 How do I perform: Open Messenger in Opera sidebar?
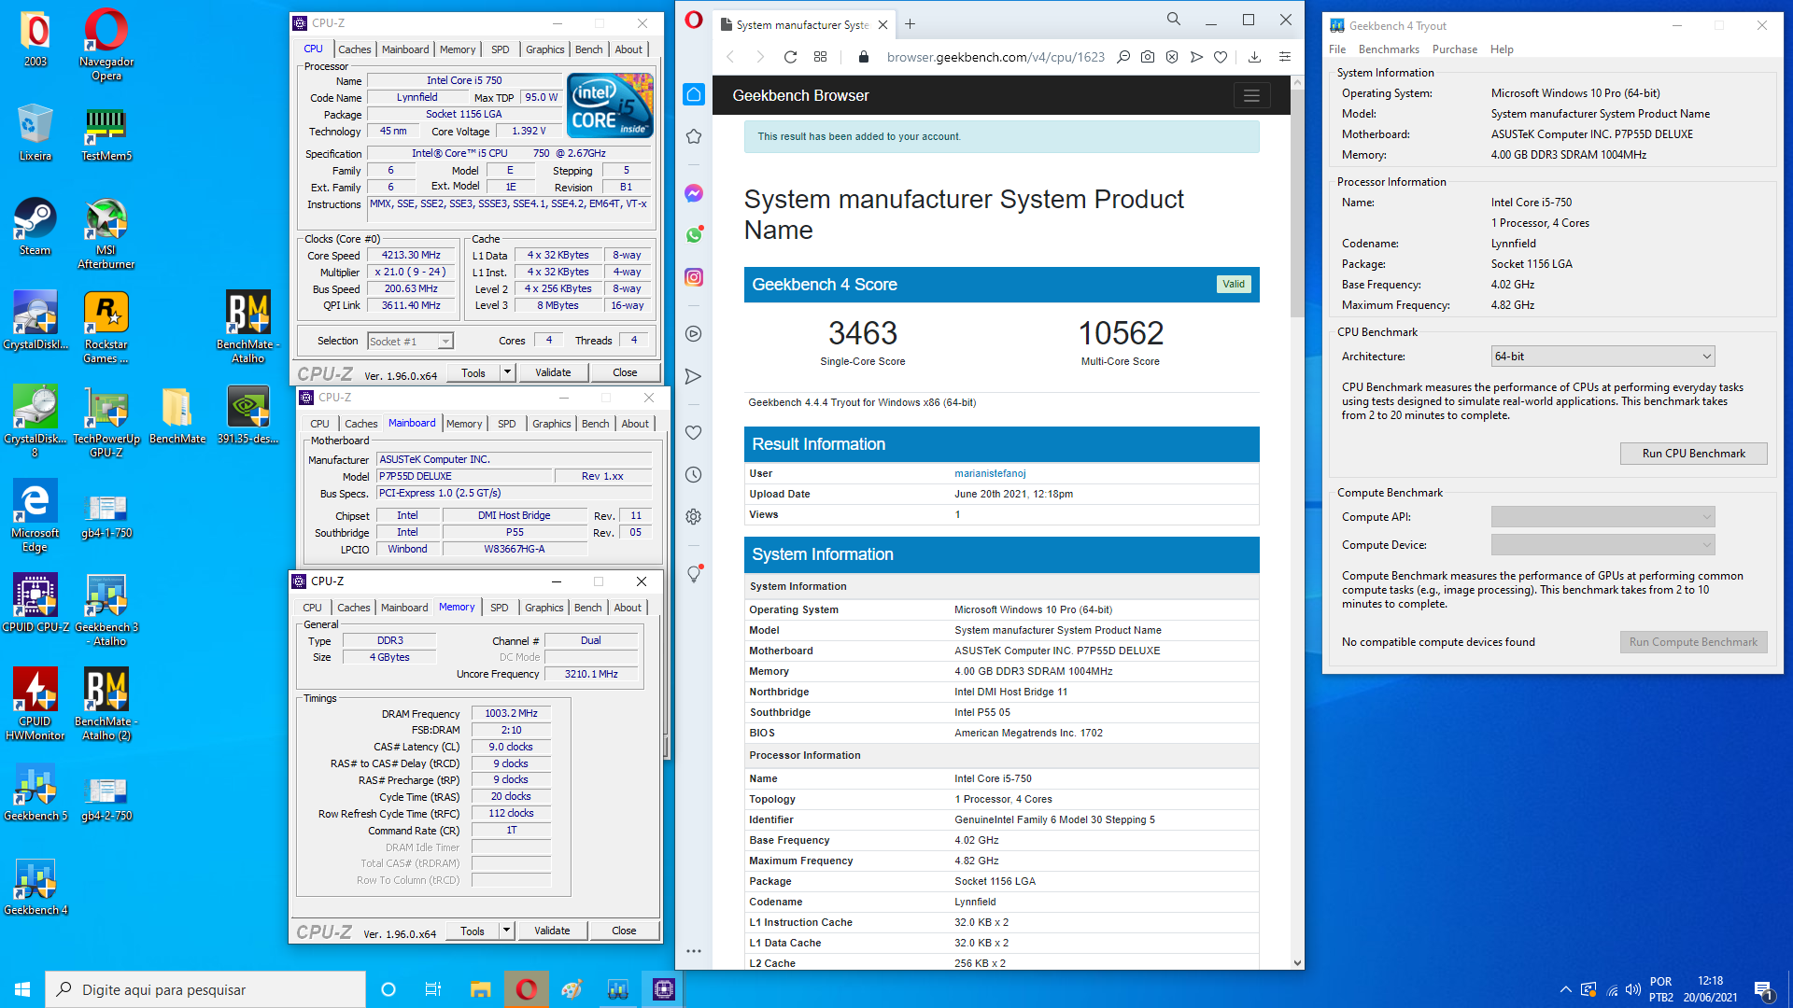(x=694, y=193)
